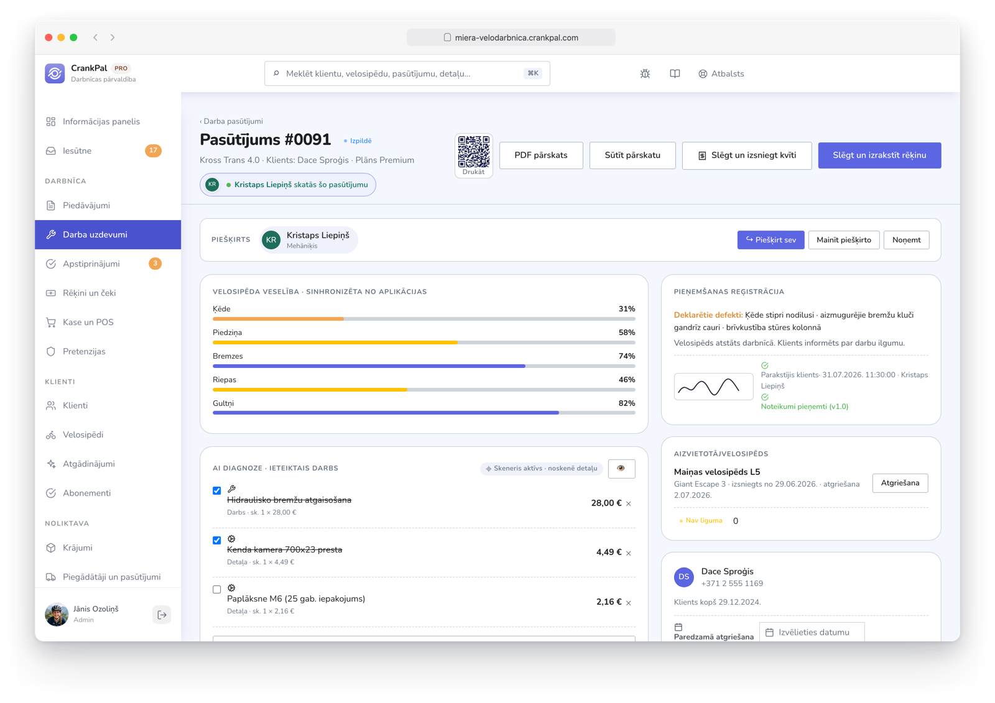Click the gear icon above Paplāksne M6
This screenshot has height=703, width=995.
pos(231,587)
